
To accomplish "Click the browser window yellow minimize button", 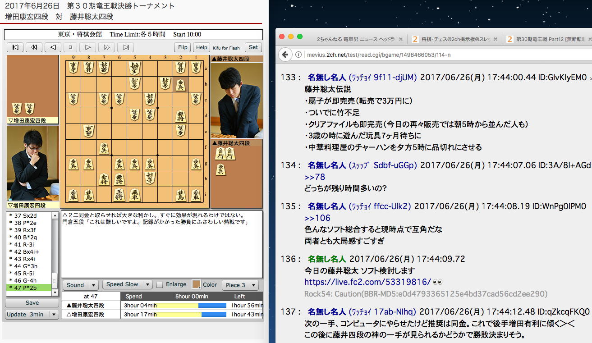I will tap(291, 37).
